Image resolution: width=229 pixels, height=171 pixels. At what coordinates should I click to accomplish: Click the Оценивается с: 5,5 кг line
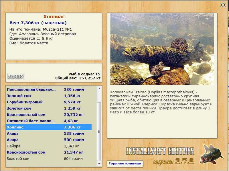[31, 38]
